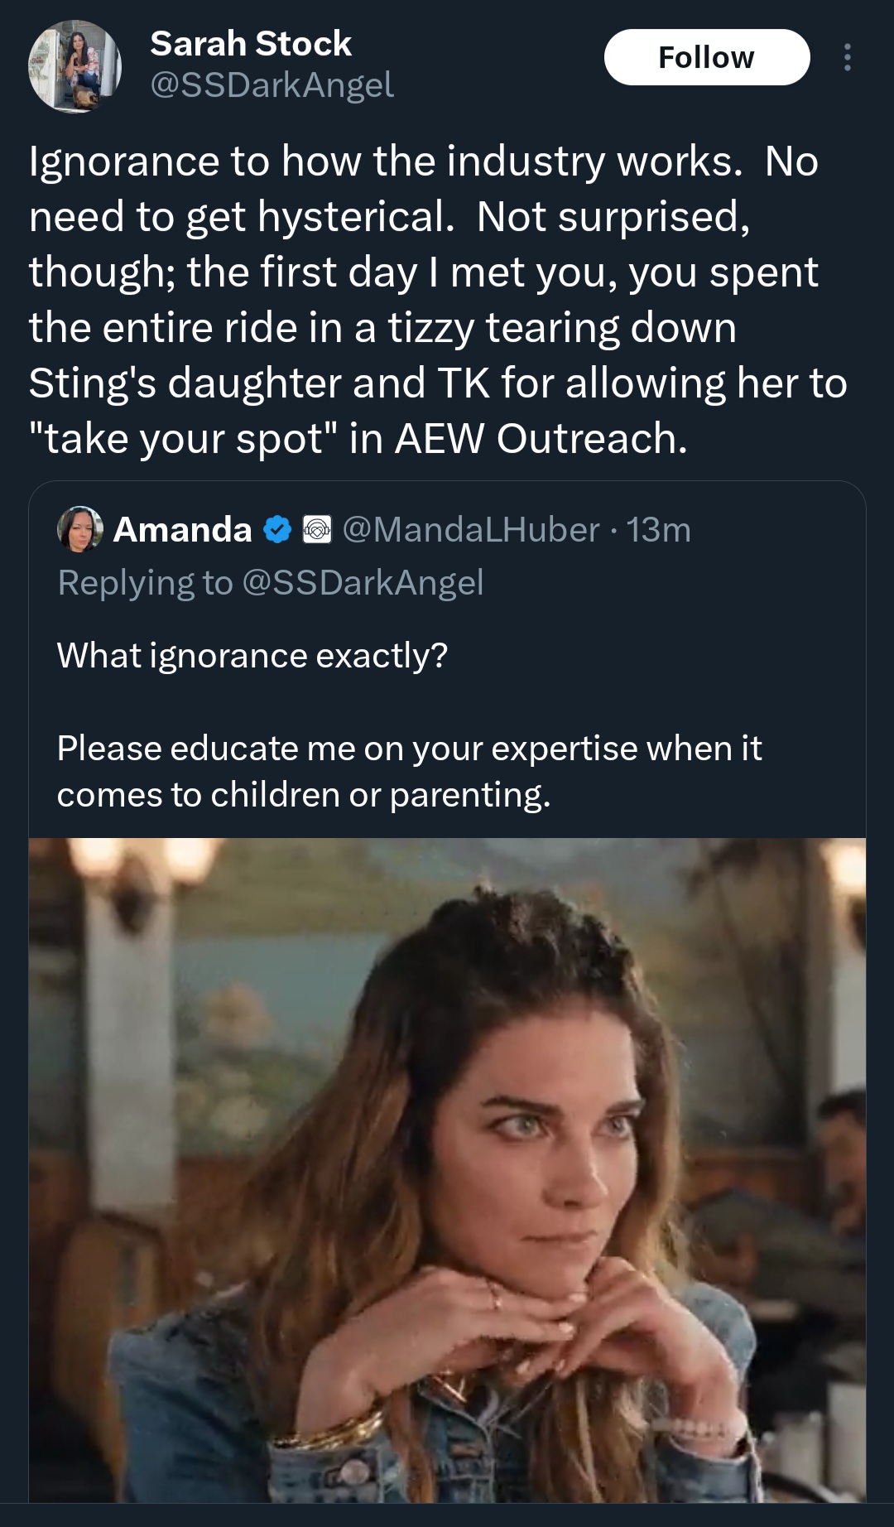The height and width of the screenshot is (1527, 894).
Task: Click the affiliation badge beside the verified checkmark
Action: [x=317, y=530]
